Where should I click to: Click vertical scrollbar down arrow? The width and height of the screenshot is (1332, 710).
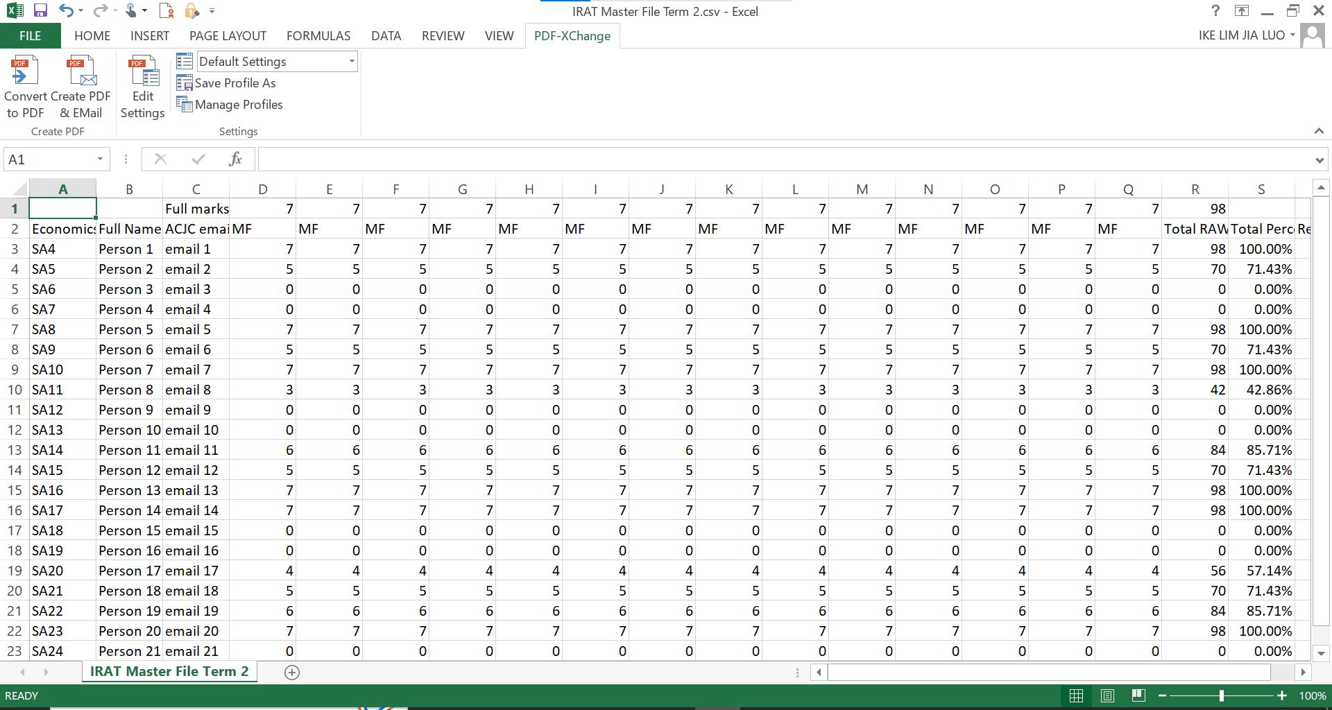pyautogui.click(x=1321, y=652)
